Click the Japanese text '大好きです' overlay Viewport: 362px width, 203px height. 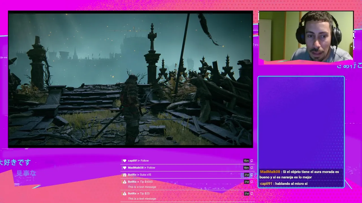pos(15,162)
